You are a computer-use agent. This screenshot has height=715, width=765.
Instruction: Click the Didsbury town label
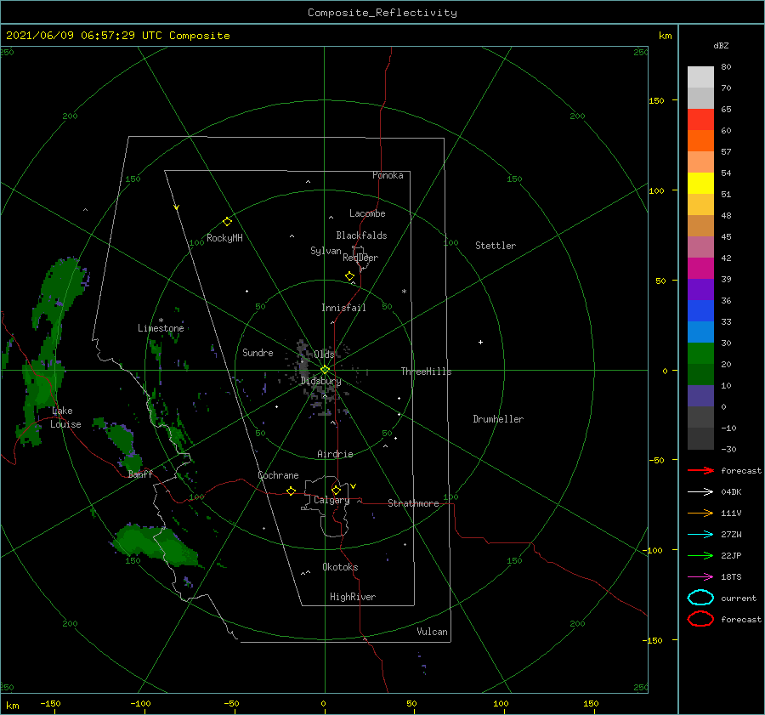(x=320, y=381)
